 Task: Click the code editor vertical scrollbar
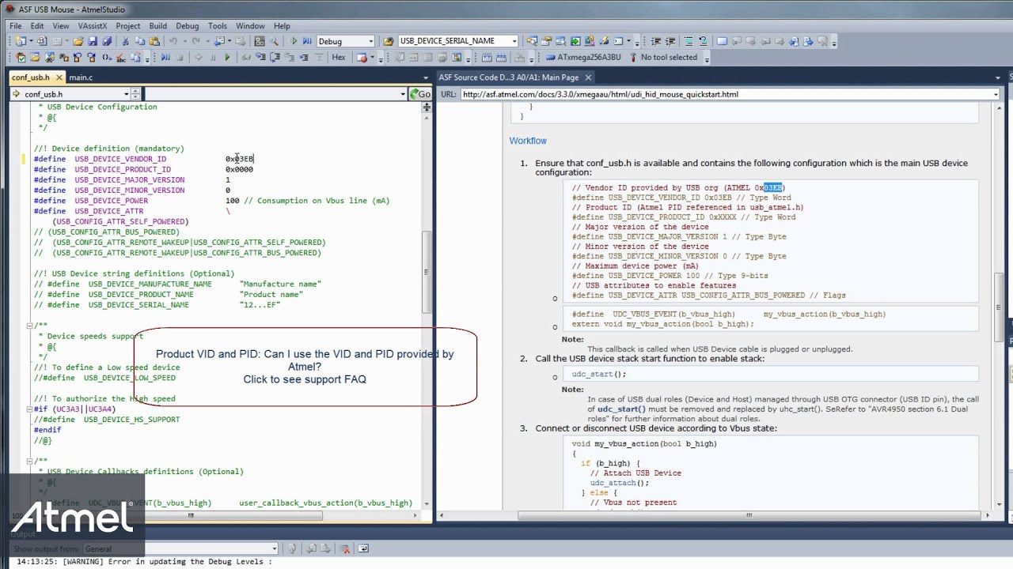click(x=428, y=273)
